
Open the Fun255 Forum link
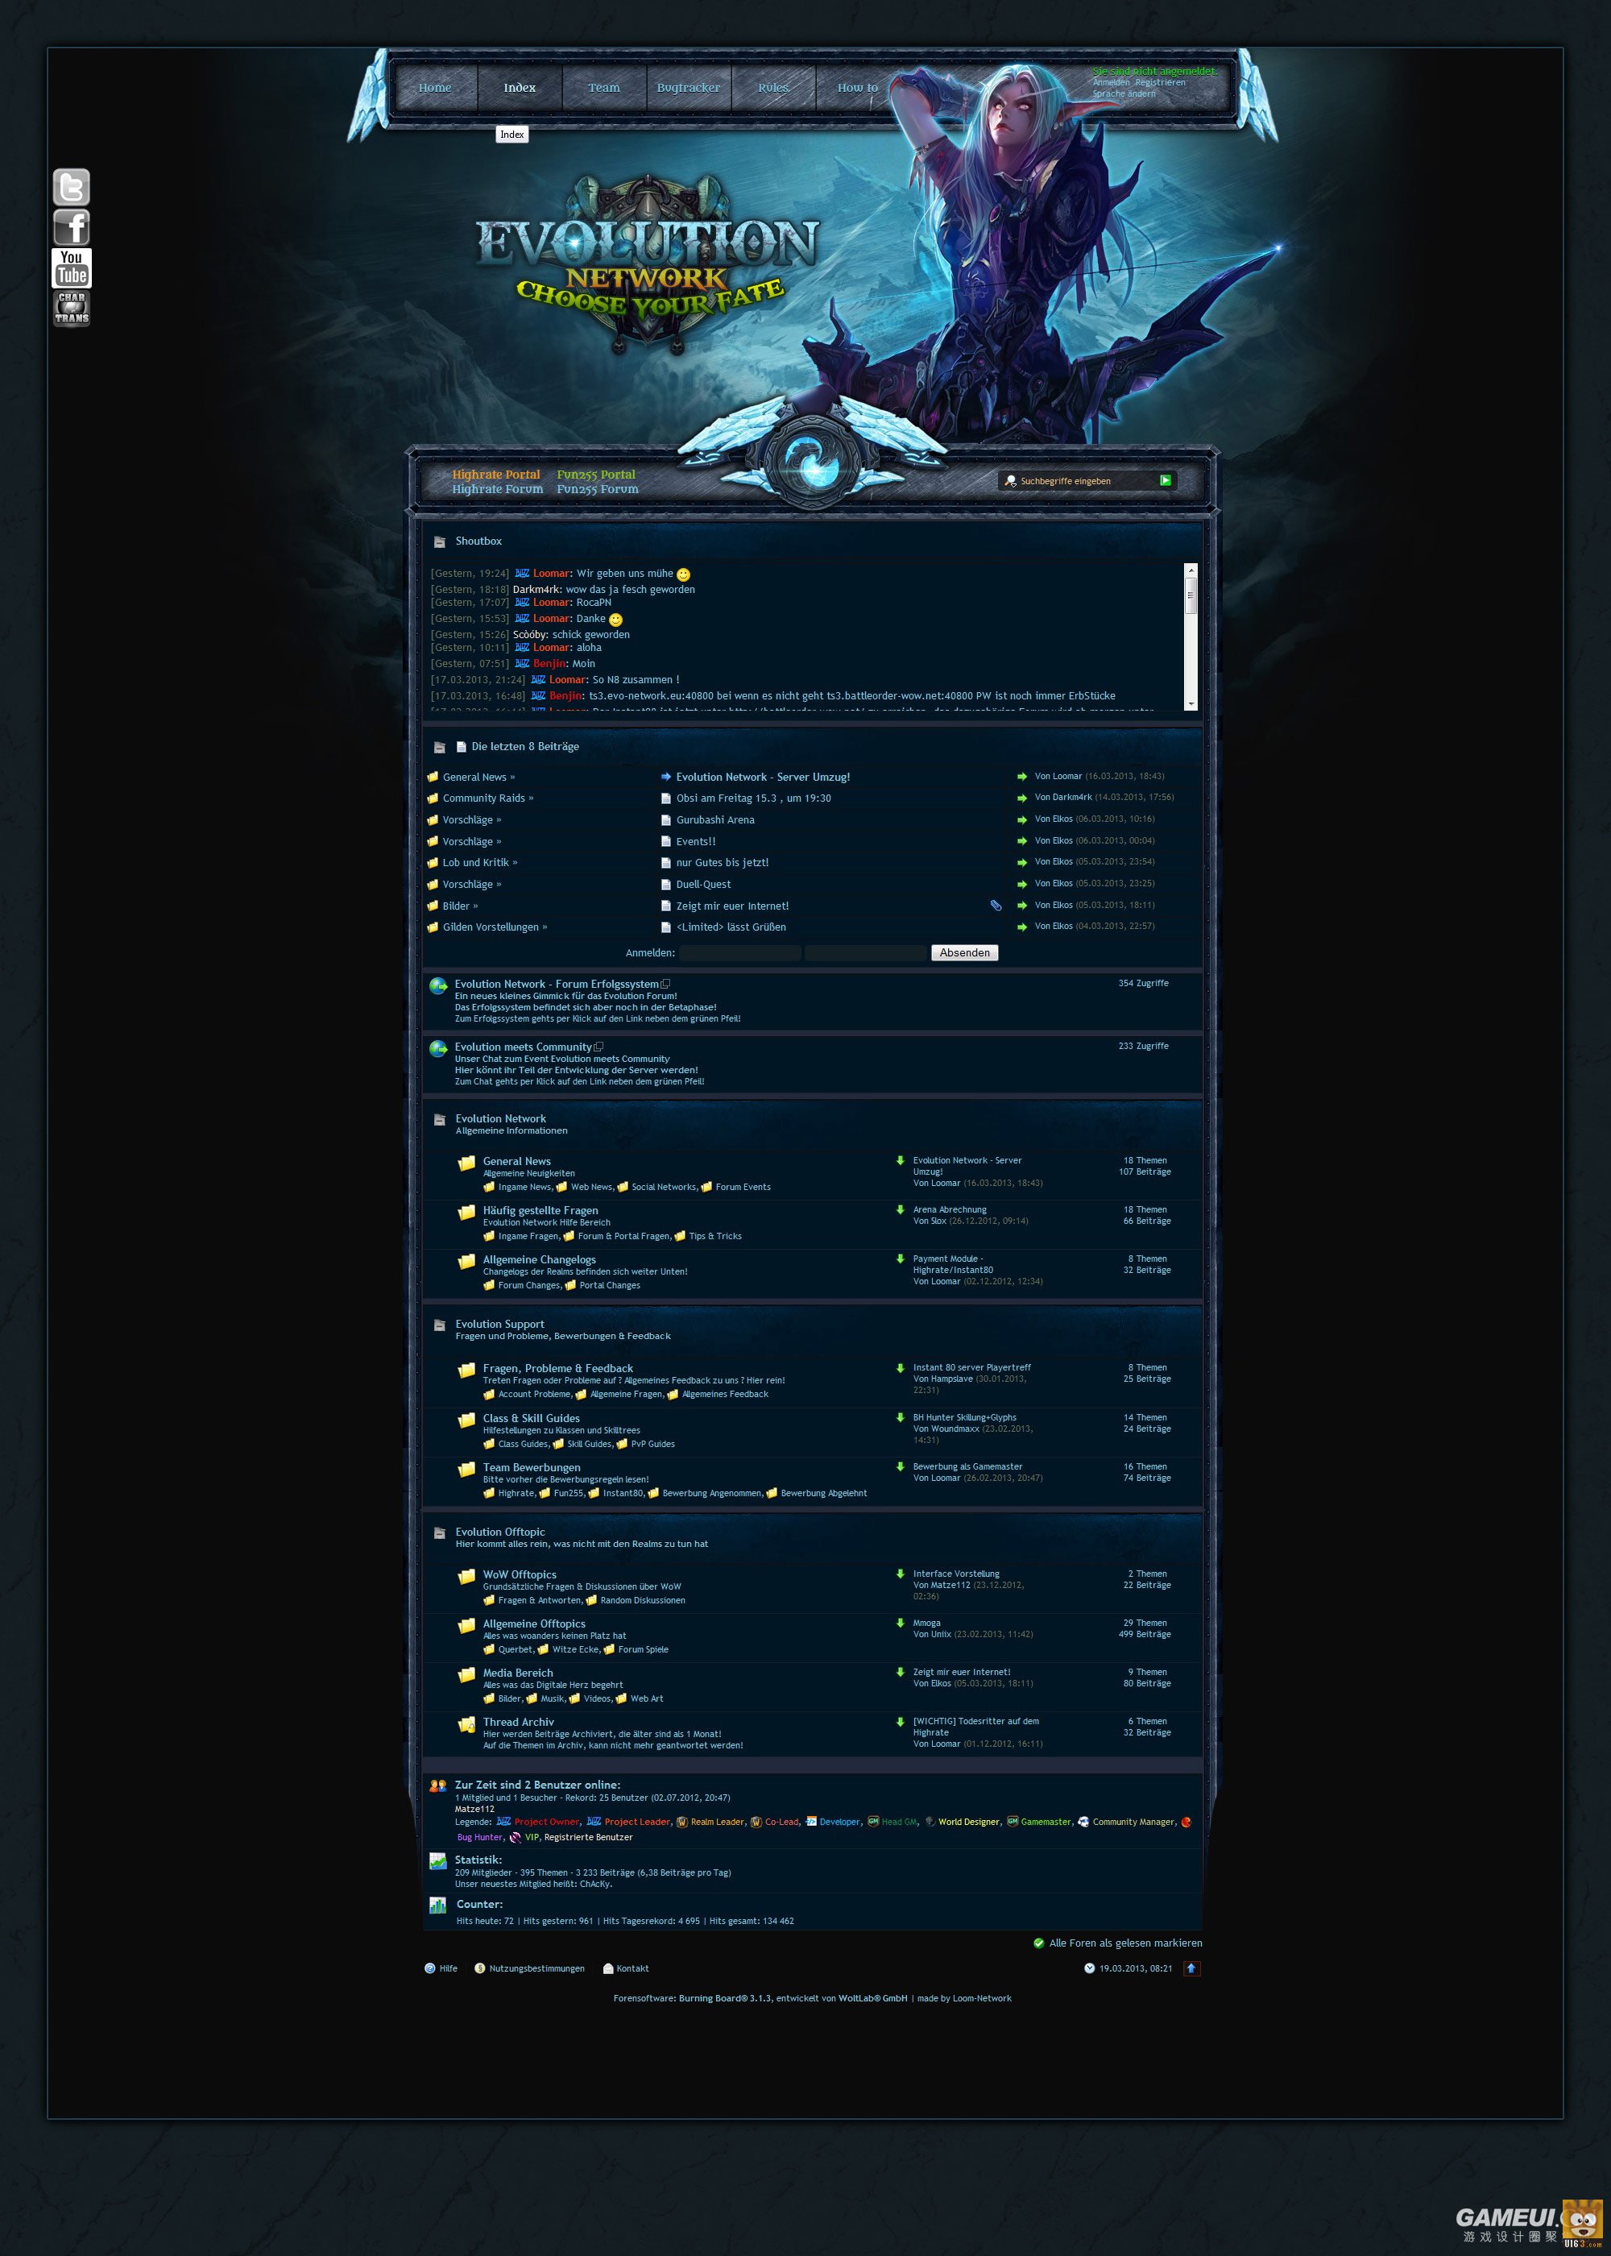click(597, 489)
